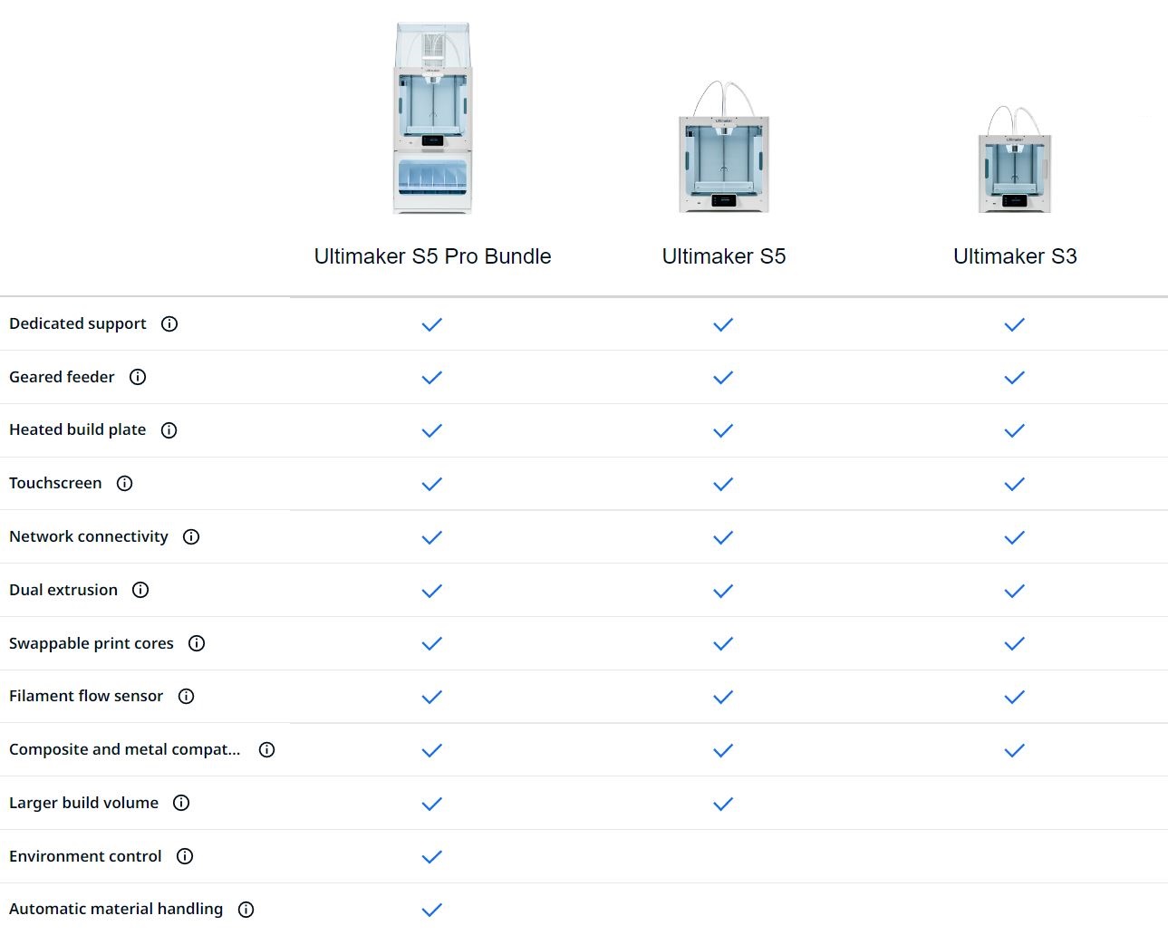Click Swappable print cores info icon
Viewport: 1168px width, 935px height.
pos(197,643)
